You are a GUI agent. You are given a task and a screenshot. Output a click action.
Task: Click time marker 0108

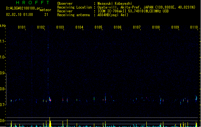(x=156, y=27)
